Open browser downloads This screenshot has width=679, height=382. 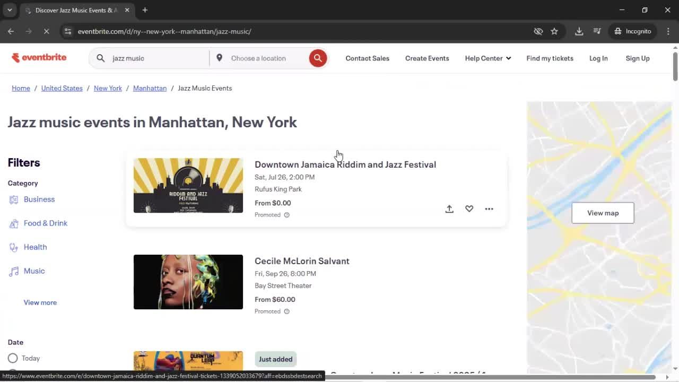pos(579,31)
